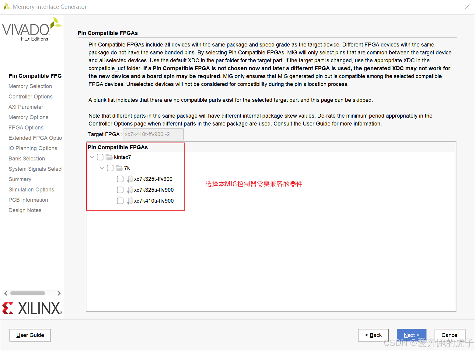Select the kintex7 tree label

click(x=123, y=157)
